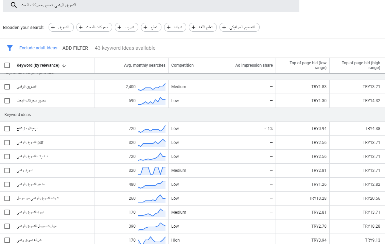Open the trend sparkline beside 260 searches
385x244 pixels.
(152, 198)
